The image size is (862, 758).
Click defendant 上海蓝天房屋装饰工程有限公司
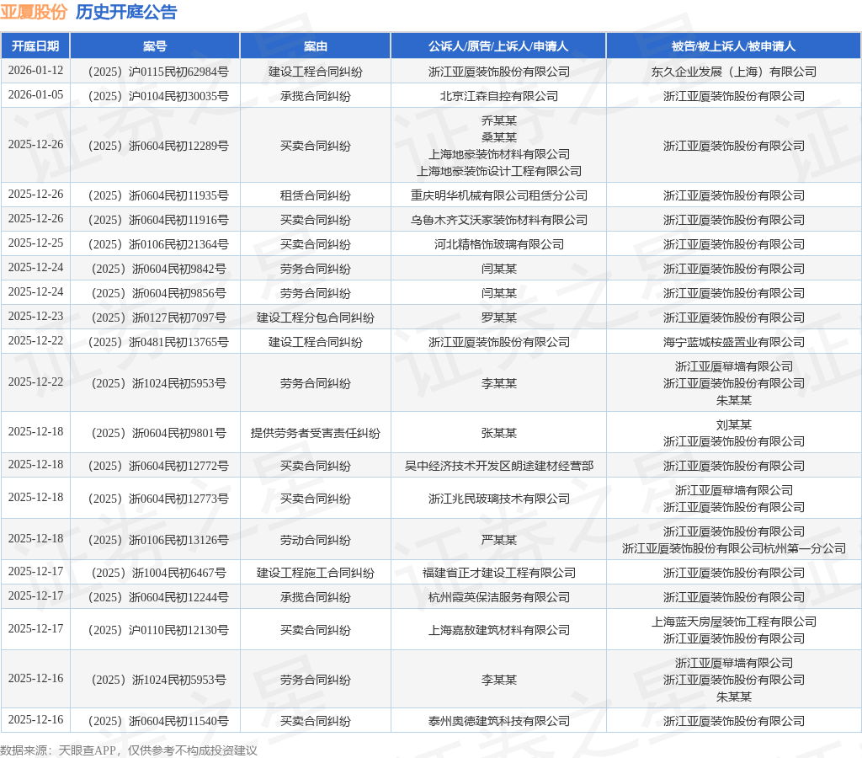(x=733, y=622)
